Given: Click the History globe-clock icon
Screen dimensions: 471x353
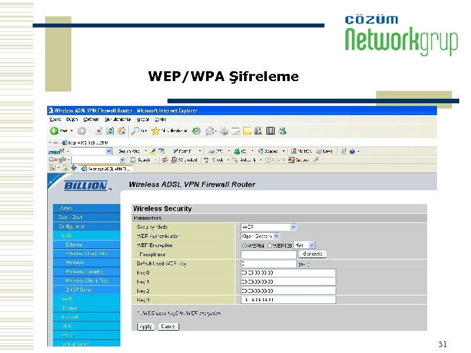Looking at the screenshot, I should (x=196, y=131).
